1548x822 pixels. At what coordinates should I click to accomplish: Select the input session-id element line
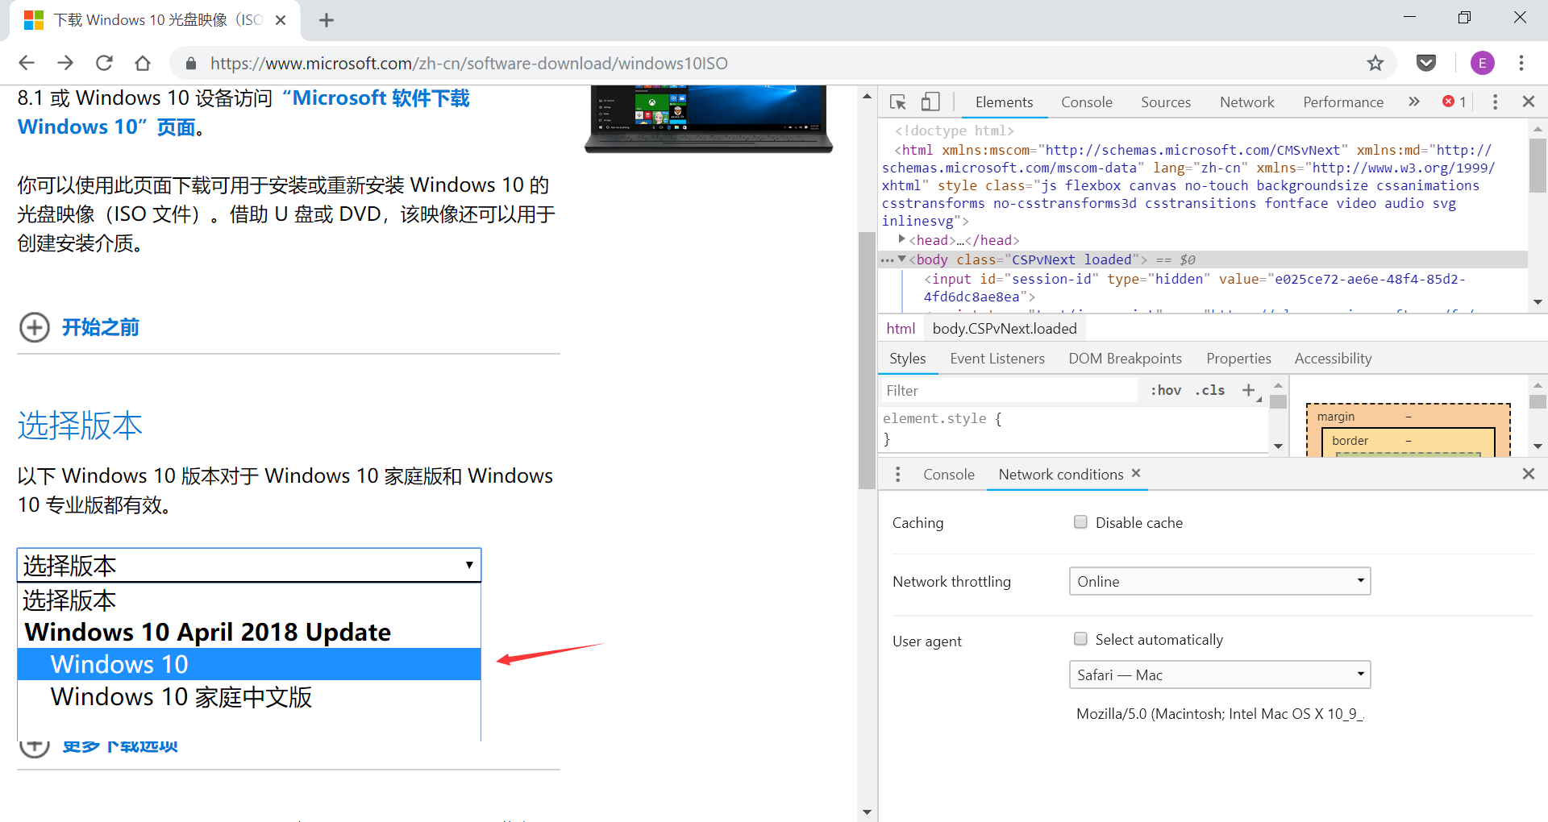tap(1193, 288)
